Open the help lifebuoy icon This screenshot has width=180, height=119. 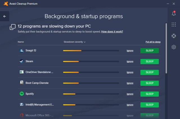[x=174, y=36]
